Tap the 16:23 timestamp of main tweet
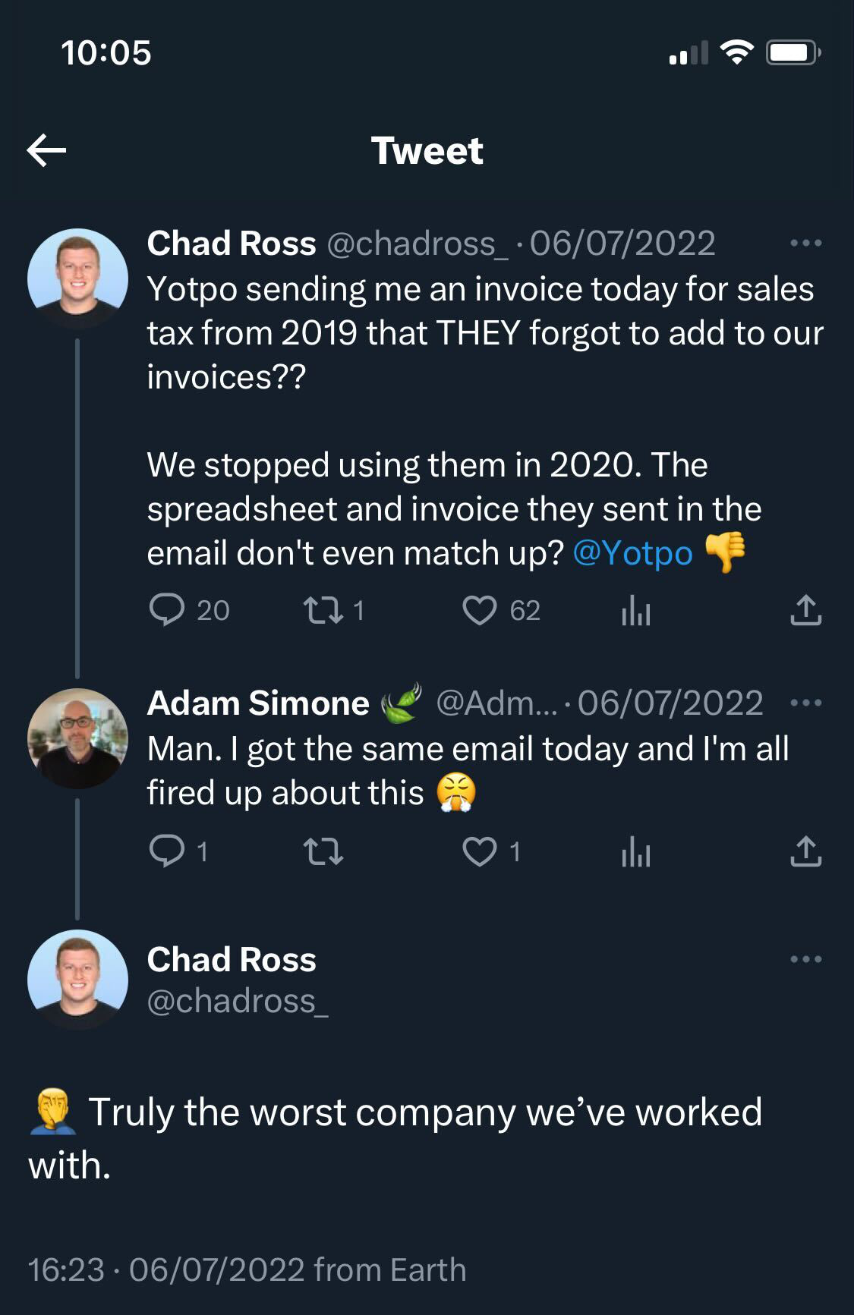 tap(65, 1269)
